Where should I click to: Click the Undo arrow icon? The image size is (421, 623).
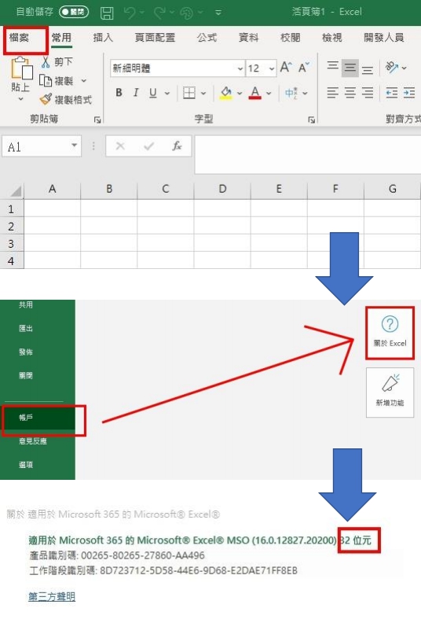130,13
